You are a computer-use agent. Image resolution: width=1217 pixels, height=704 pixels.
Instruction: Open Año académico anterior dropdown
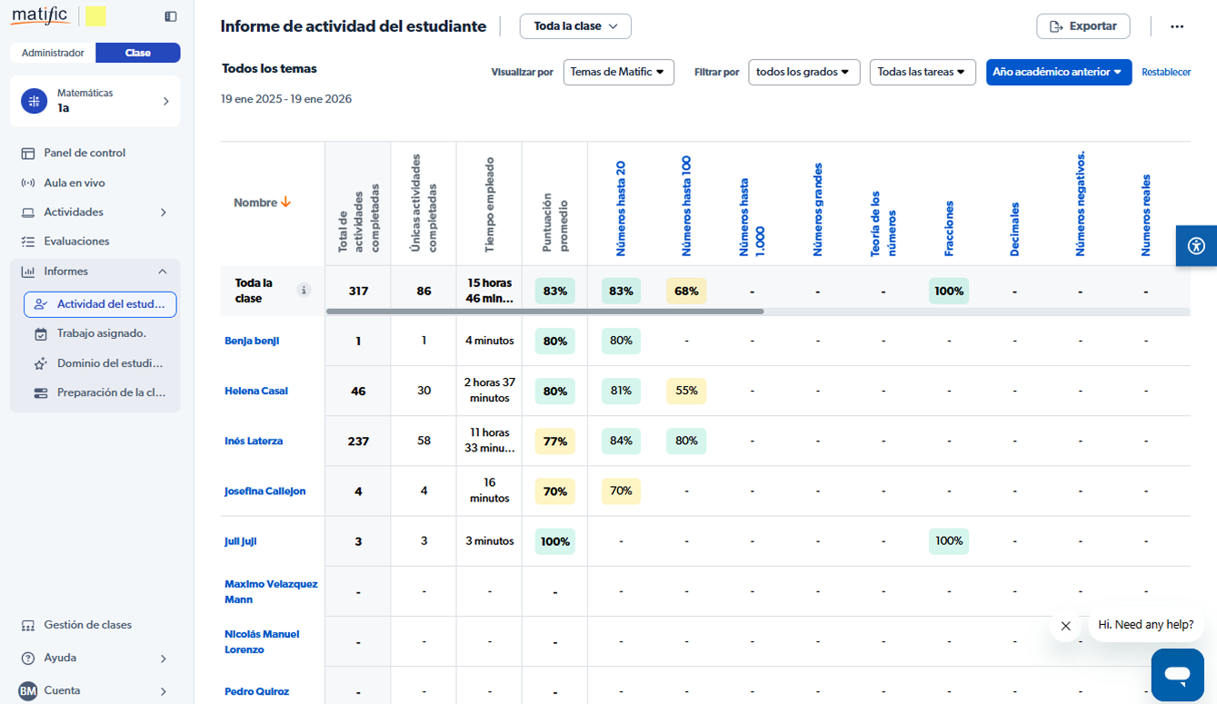click(1058, 72)
